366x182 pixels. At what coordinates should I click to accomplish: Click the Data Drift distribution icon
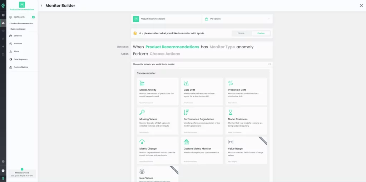[186, 83]
